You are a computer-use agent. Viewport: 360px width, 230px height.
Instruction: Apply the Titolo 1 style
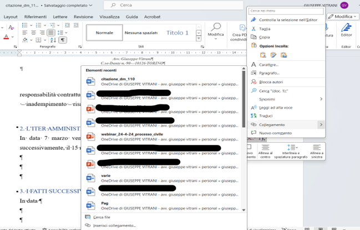click(x=178, y=33)
